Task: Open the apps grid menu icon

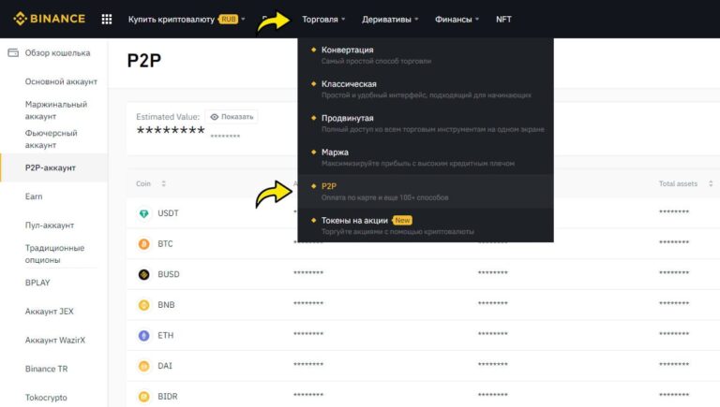Action: click(107, 20)
